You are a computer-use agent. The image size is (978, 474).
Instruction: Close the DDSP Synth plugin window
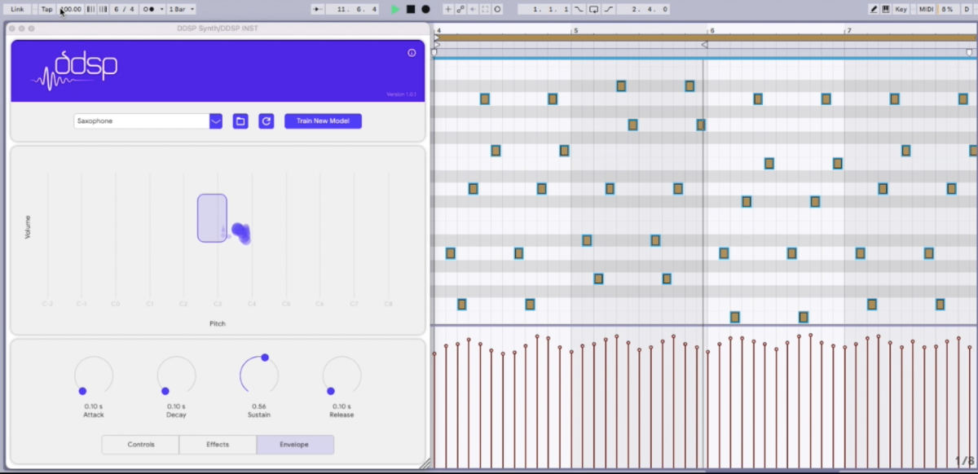(x=12, y=29)
